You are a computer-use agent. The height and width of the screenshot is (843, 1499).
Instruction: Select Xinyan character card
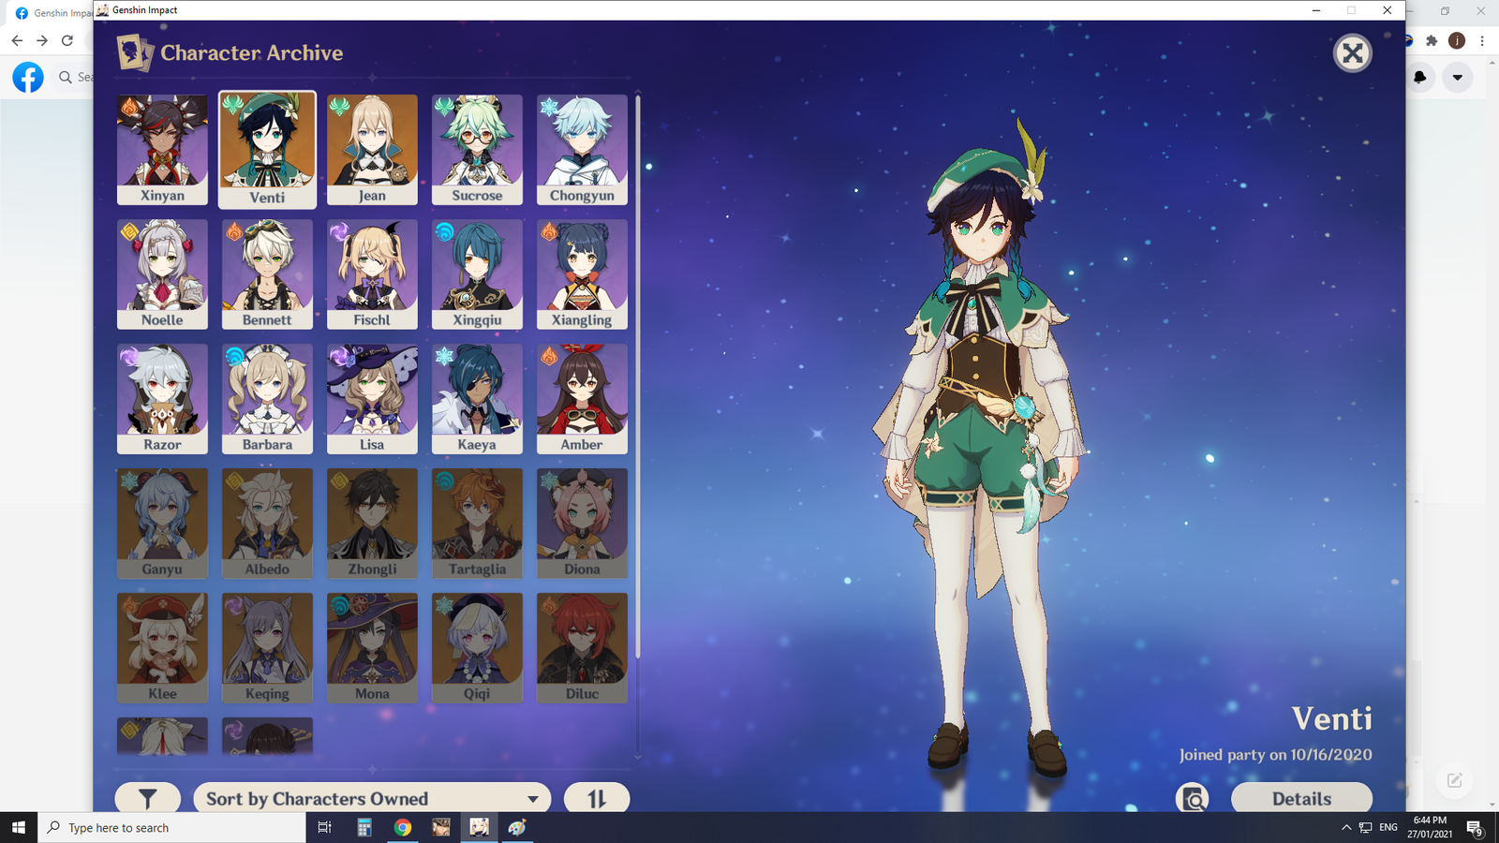coord(162,150)
